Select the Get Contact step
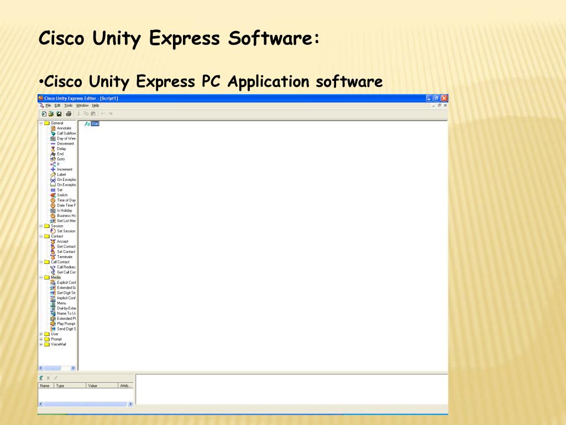The width and height of the screenshot is (566, 425). (63, 246)
